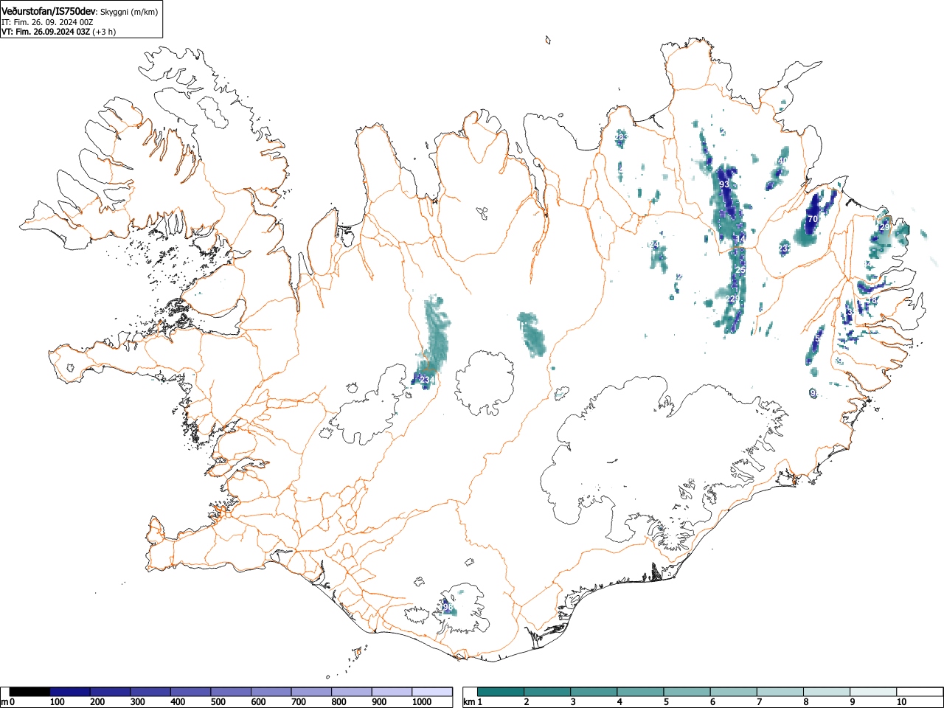The width and height of the screenshot is (944, 708).
Task: Click the '93' visibility value on the map
Action: (724, 184)
